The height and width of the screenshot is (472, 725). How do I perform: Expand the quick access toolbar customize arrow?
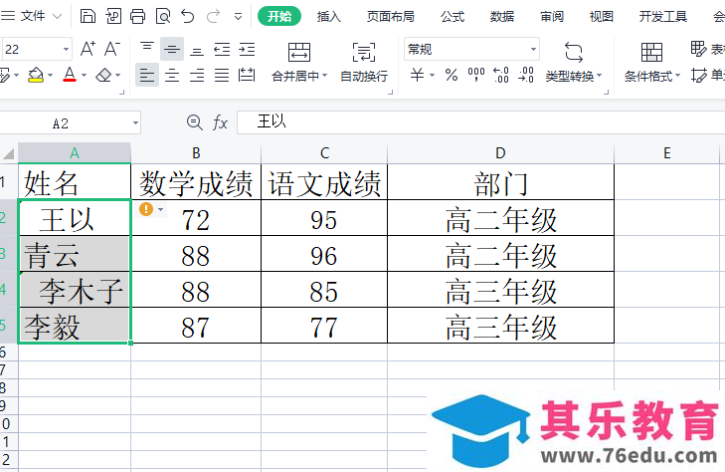pyautogui.click(x=238, y=17)
